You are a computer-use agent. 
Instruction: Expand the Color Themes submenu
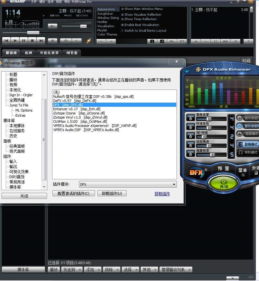click(x=108, y=34)
